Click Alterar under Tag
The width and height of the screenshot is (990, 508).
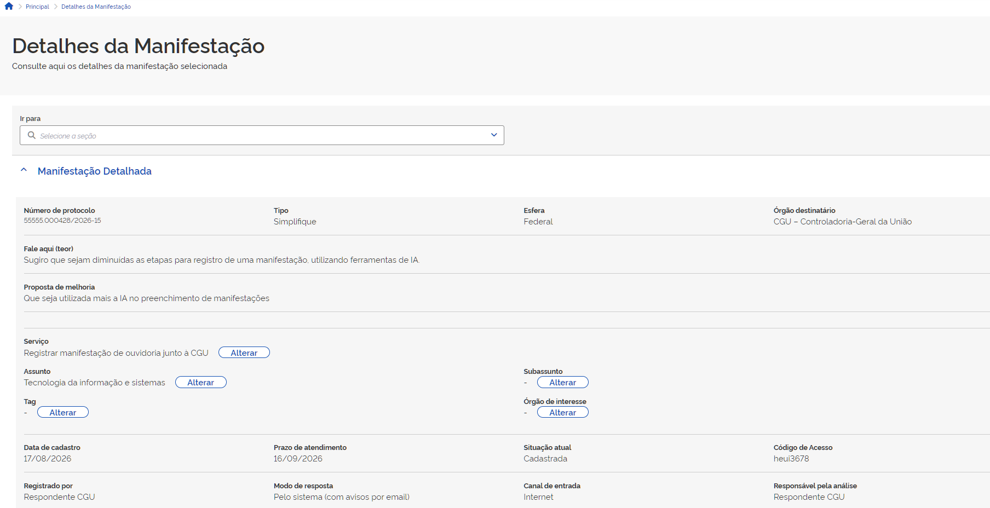click(63, 412)
